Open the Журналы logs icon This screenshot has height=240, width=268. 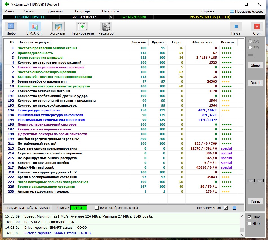58,26
